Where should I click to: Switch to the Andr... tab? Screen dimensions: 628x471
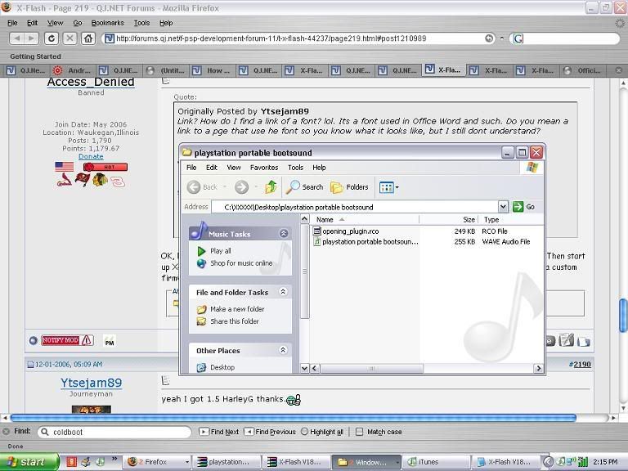coord(73,70)
